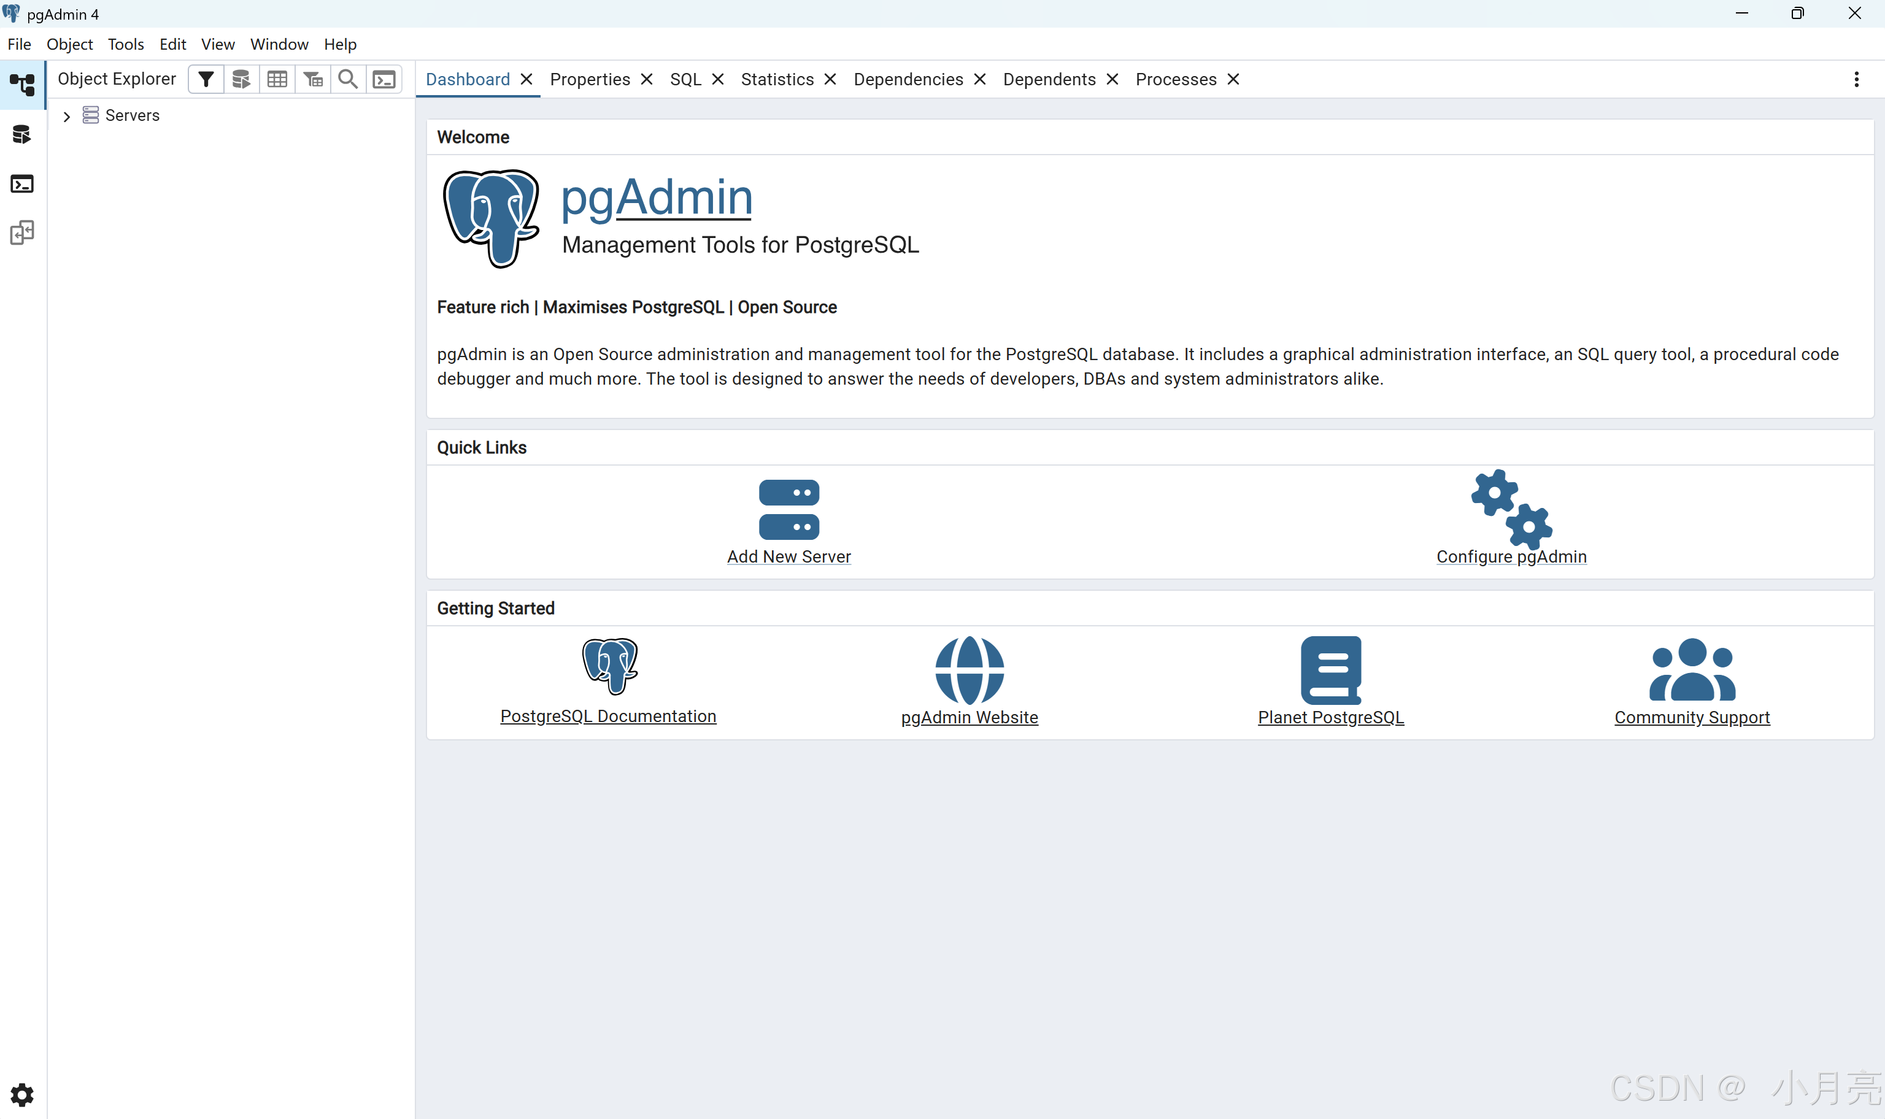
Task: Switch to the Processes tab
Action: (x=1176, y=79)
